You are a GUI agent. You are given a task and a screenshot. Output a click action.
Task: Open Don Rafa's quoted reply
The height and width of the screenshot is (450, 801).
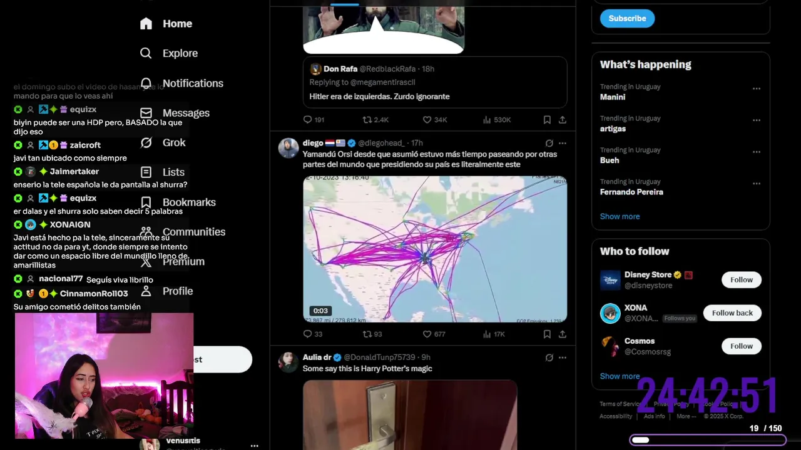(x=435, y=82)
